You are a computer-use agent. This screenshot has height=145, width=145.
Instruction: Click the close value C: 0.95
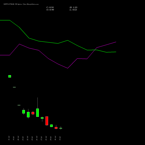point(50,8)
